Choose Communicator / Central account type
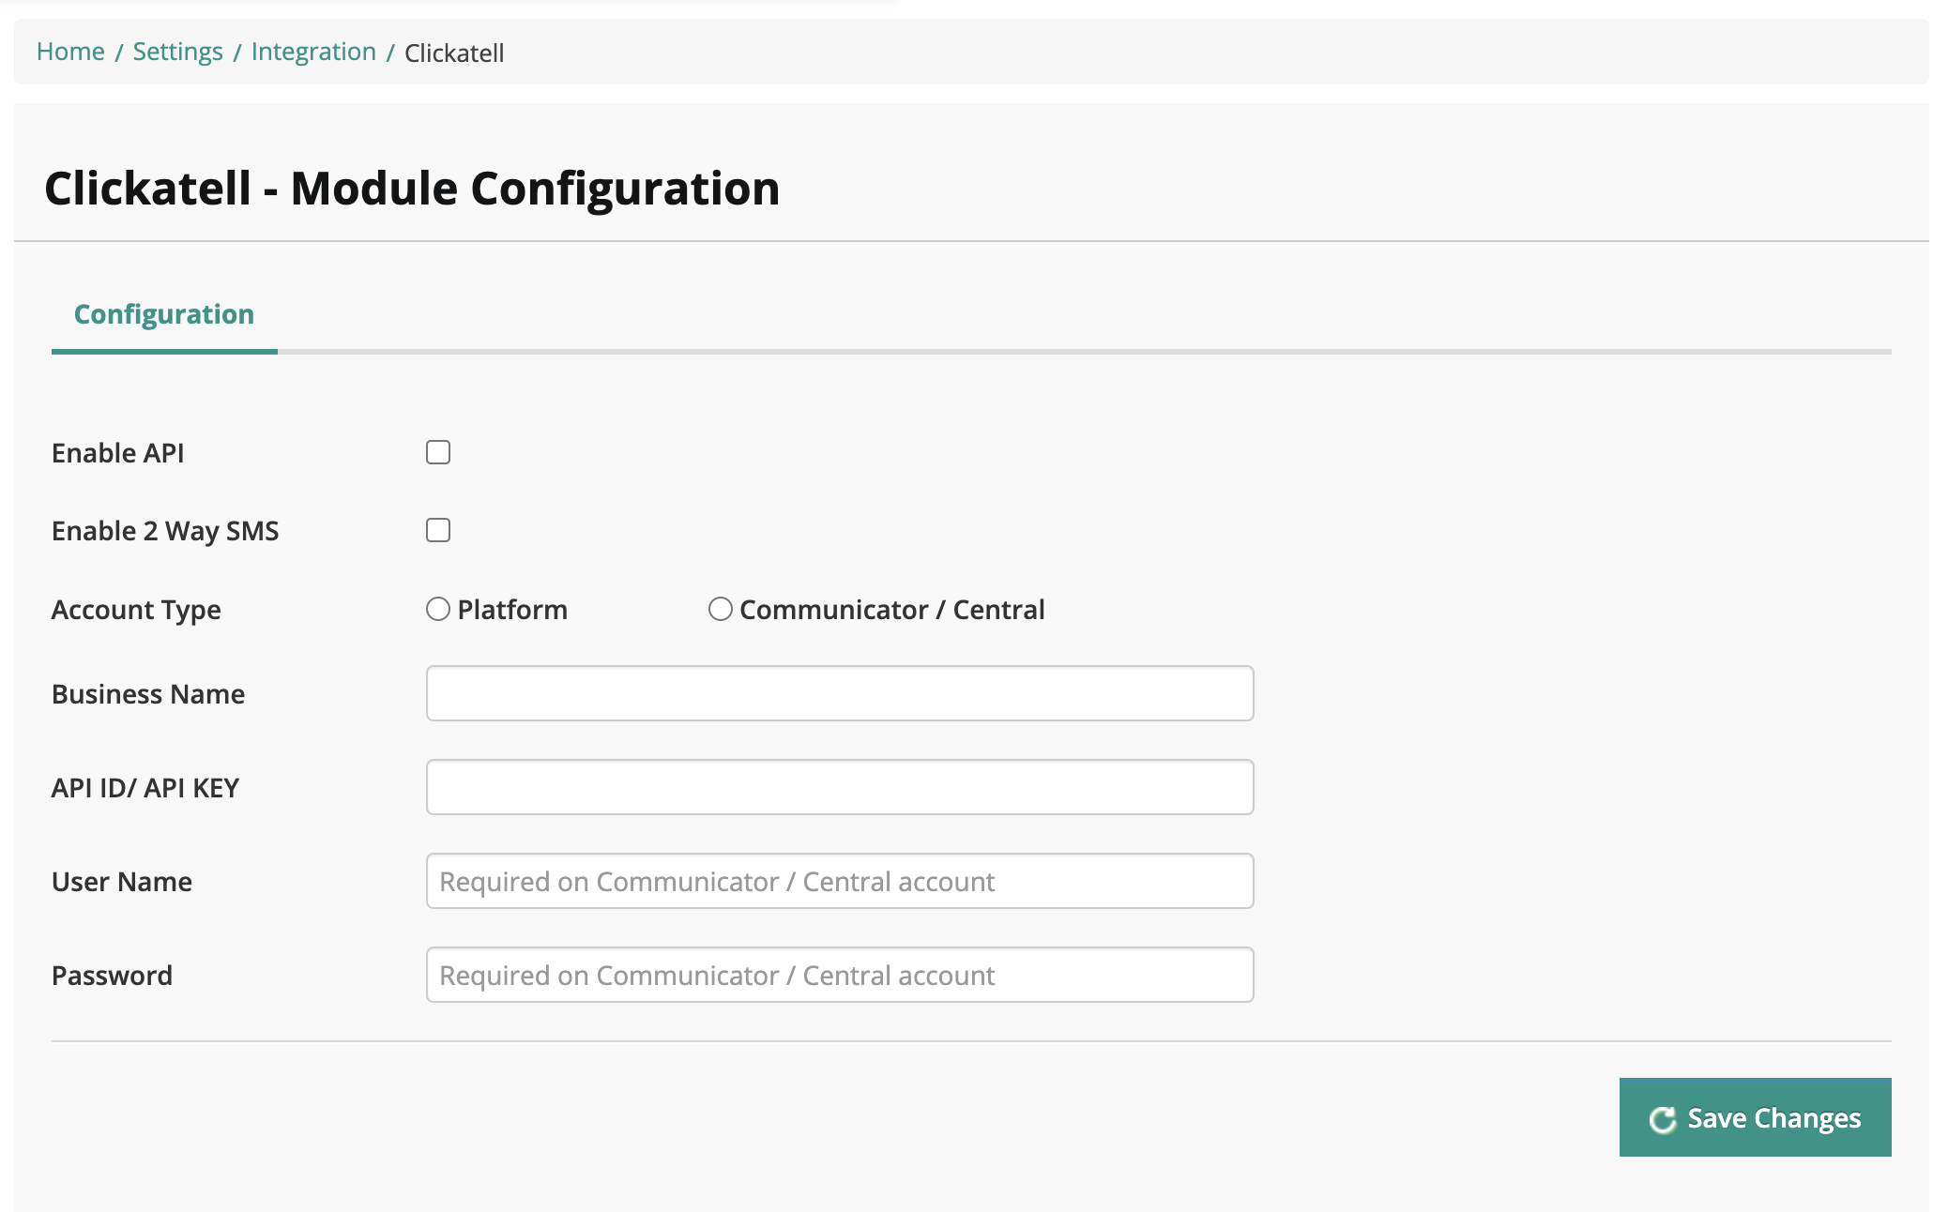Screen dimensions: 1933x1212 click(720, 609)
